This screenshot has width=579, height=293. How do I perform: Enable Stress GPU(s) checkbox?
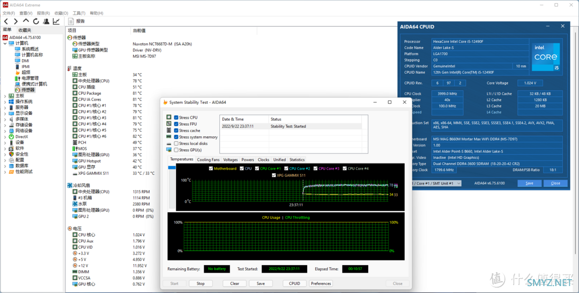pos(176,150)
